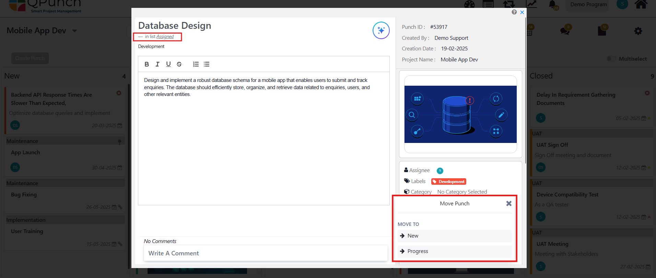Screen dimensions: 656x278
Task: Toggle the Multiselect switch
Action: click(611, 59)
